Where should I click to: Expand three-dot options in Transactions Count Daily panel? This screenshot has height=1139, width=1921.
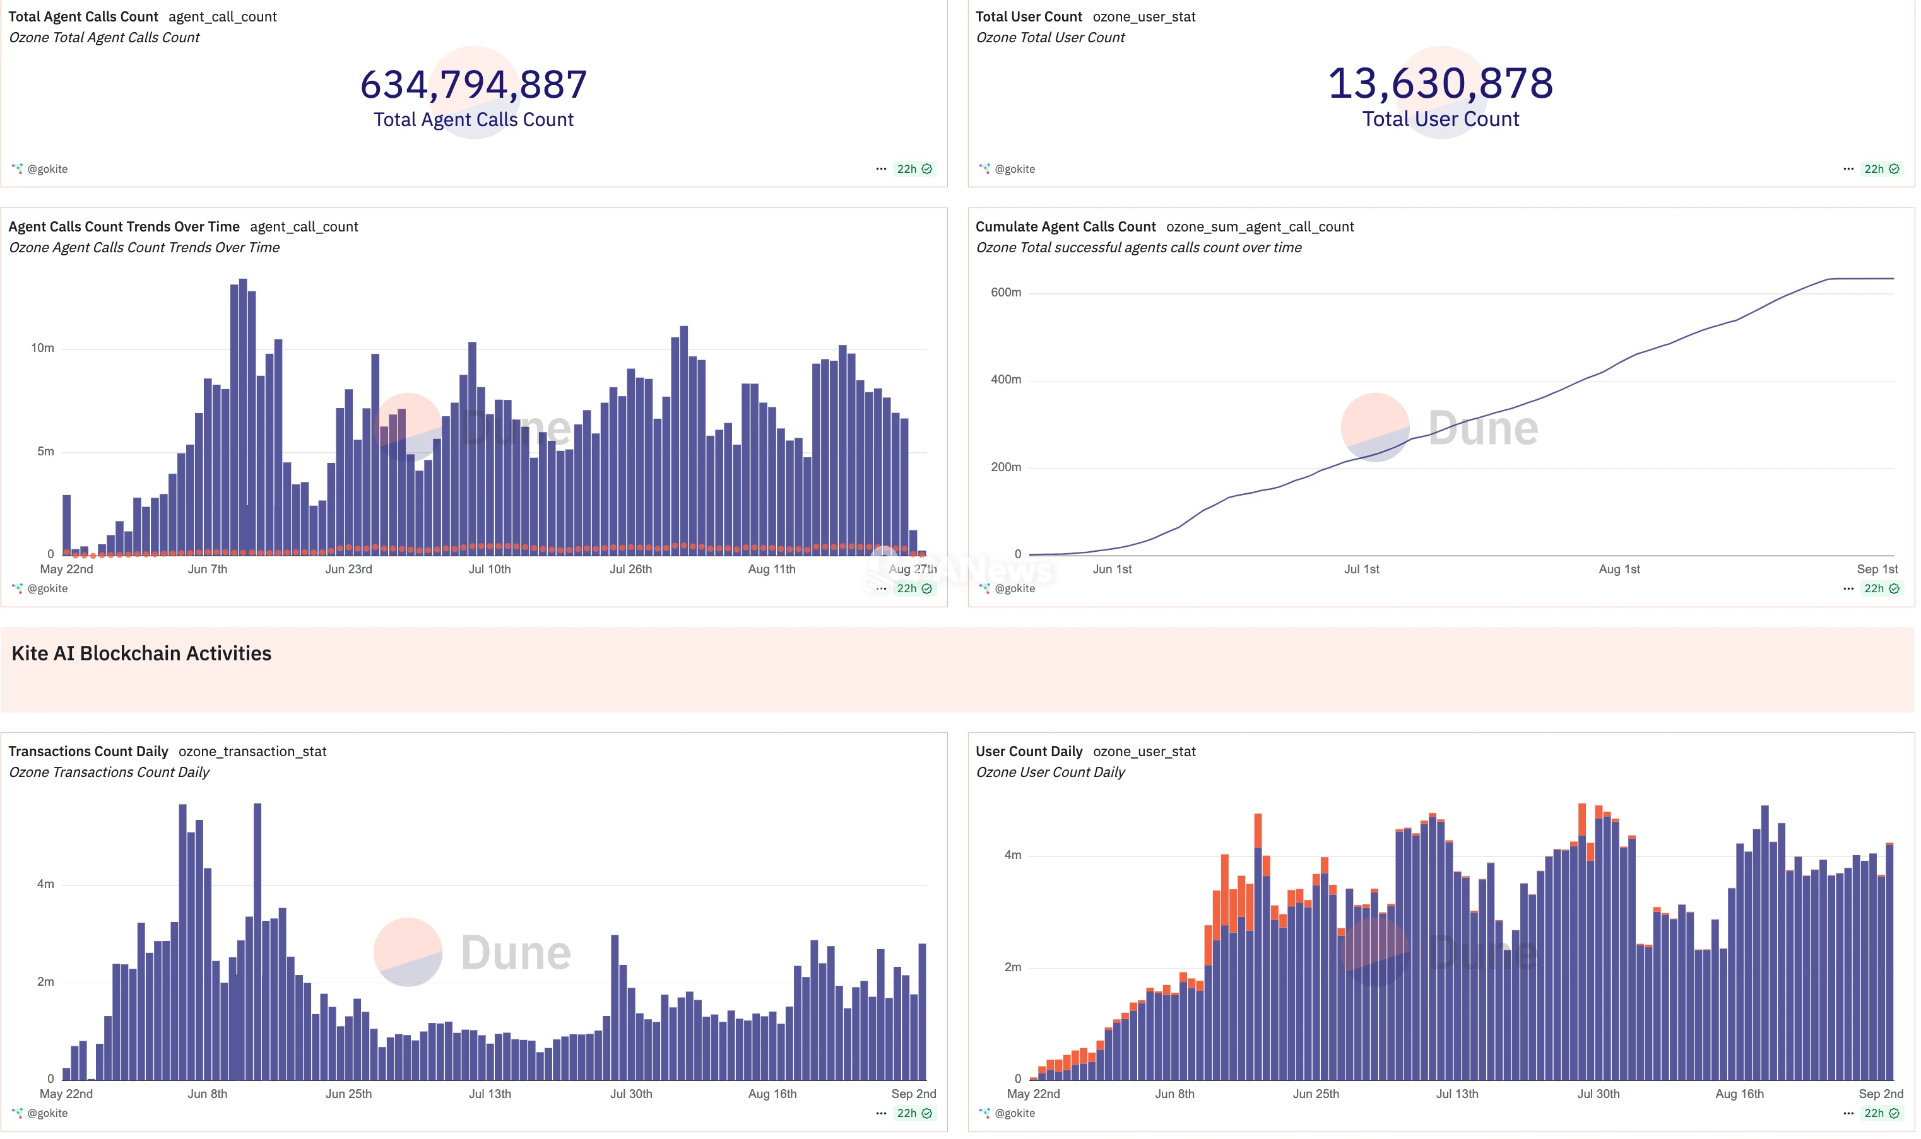(880, 1114)
